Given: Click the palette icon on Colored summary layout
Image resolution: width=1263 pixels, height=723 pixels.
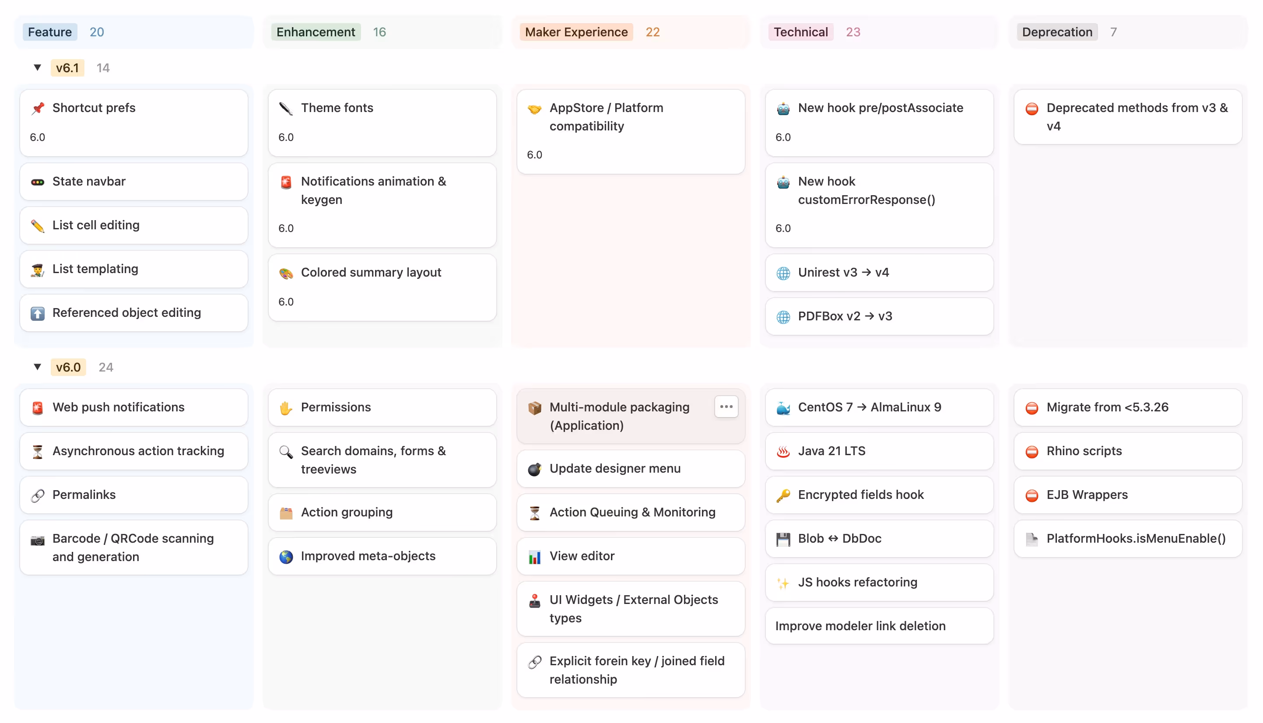Looking at the screenshot, I should (x=286, y=273).
